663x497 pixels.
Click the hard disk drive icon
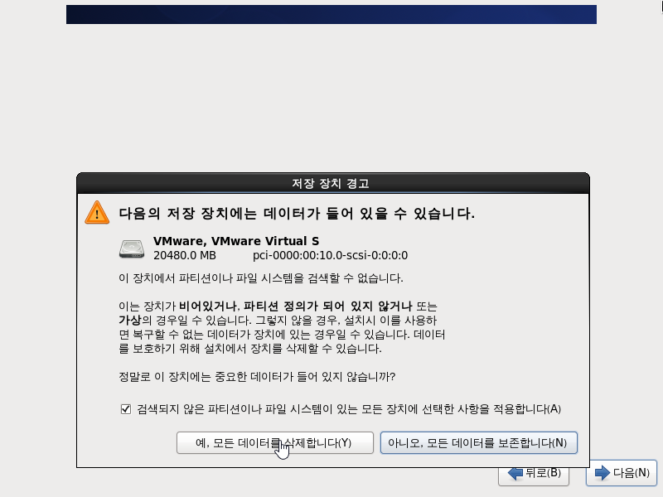[132, 248]
